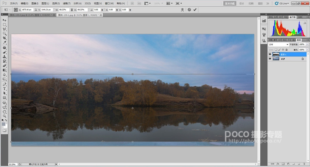Cancel the transform with the circle-slash icon
The width and height of the screenshot is (310, 167).
[189, 9]
